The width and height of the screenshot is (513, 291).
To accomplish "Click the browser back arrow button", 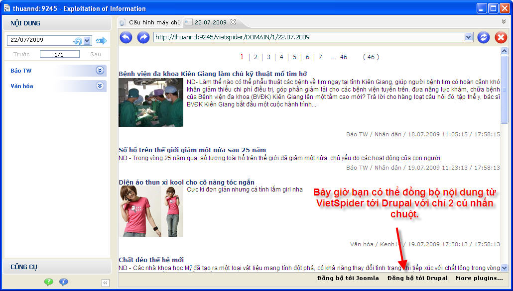I will click(x=126, y=37).
